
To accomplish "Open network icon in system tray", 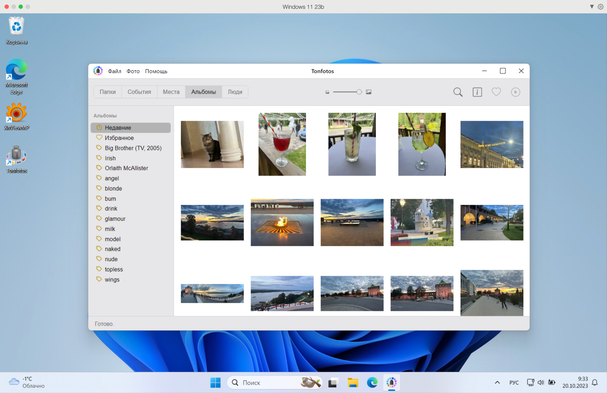I will coord(531,382).
